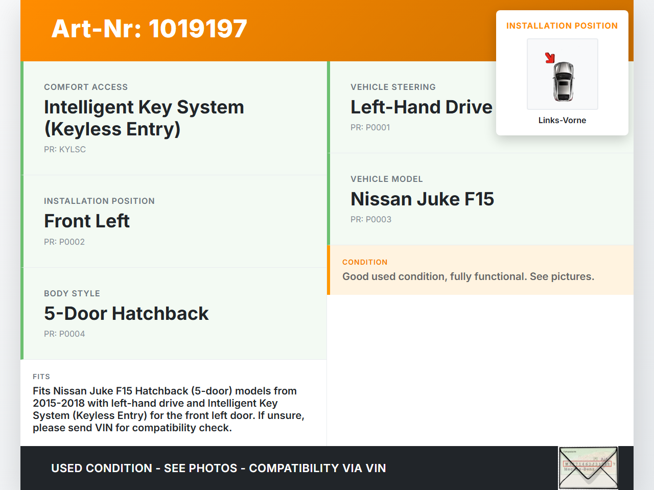Select the 5-Door Hatchback value
654x490 pixels.
126,314
